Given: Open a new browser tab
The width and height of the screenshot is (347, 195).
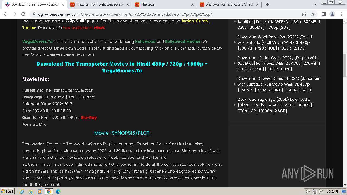Looking at the screenshot, I should click(x=268, y=5).
